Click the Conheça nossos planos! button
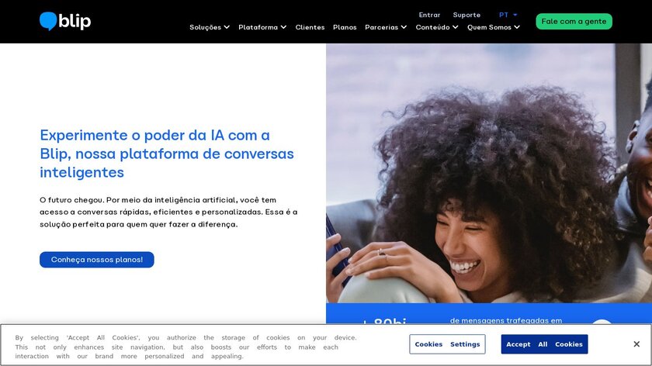 [x=97, y=260]
